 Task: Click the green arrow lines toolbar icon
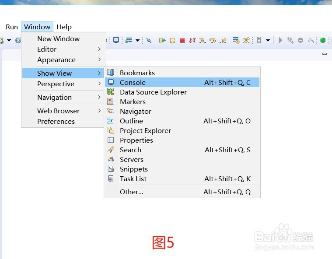point(129,40)
